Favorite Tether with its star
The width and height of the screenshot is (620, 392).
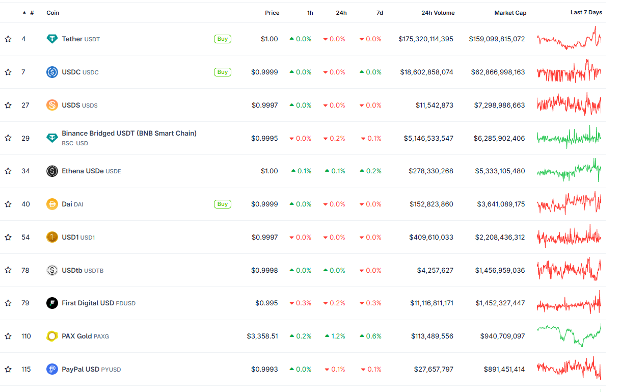point(8,39)
